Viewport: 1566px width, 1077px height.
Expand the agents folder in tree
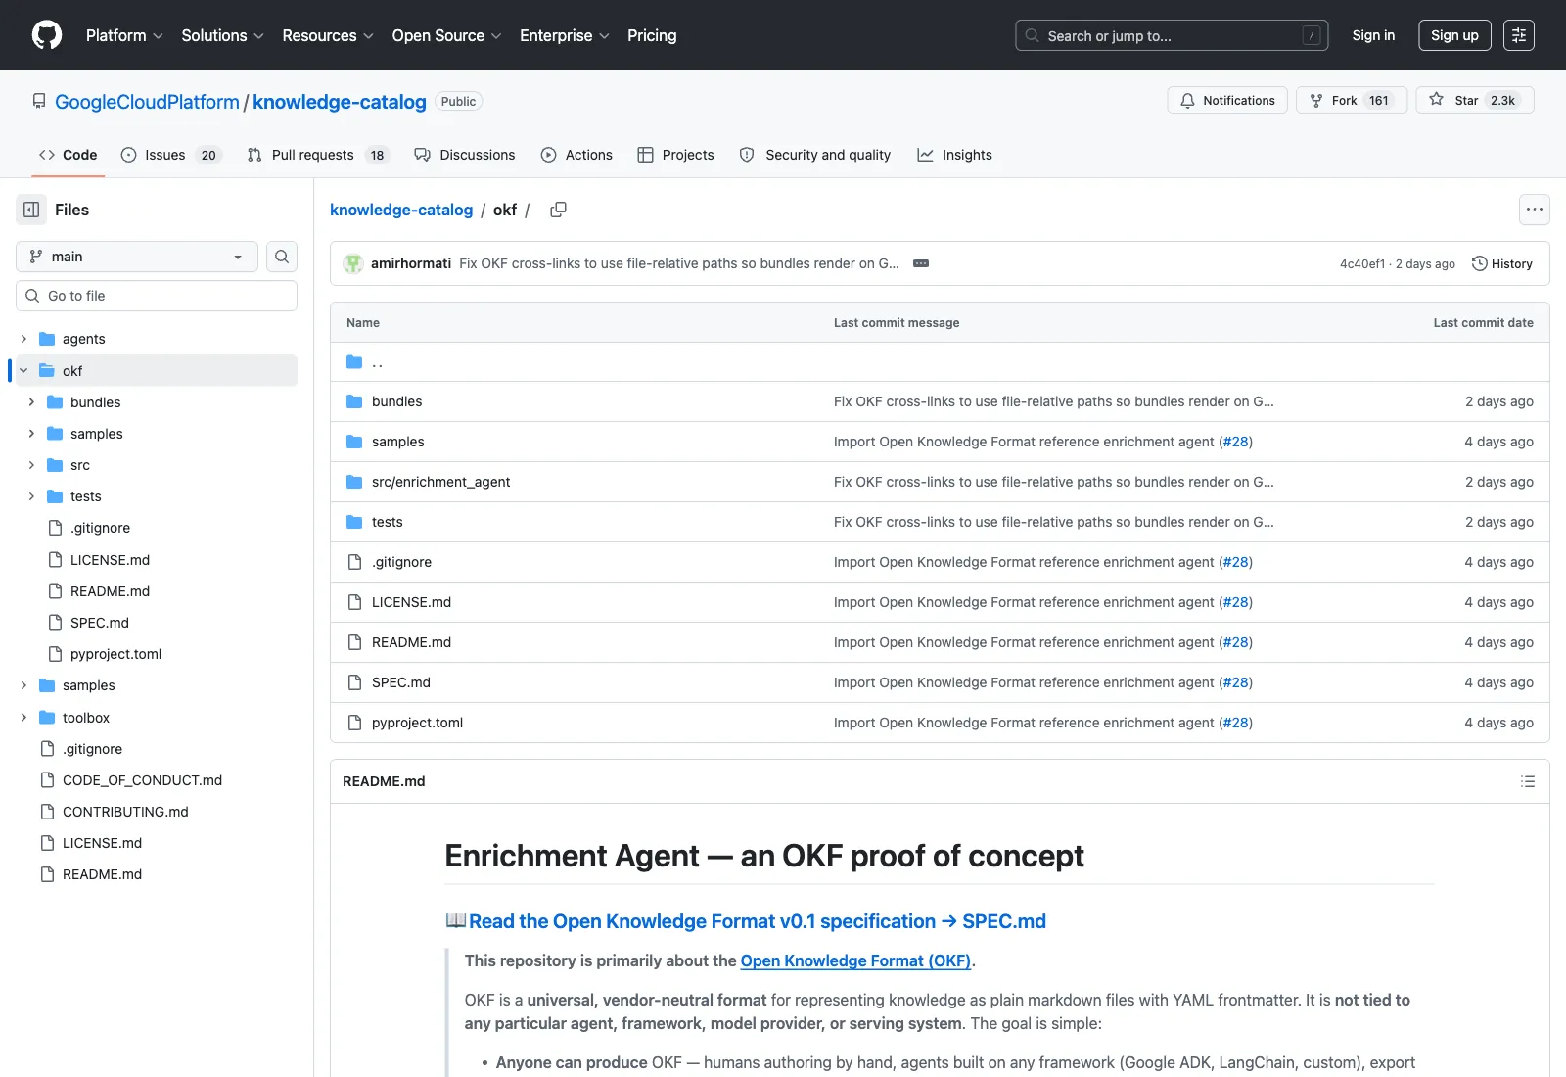click(23, 339)
